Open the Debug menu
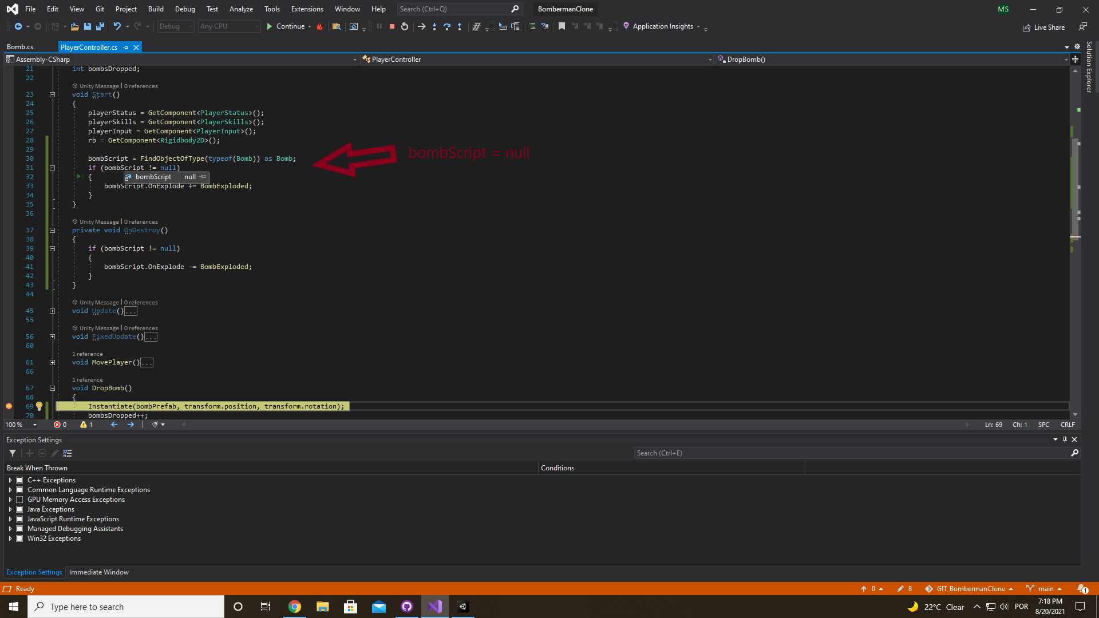1099x618 pixels. [185, 9]
